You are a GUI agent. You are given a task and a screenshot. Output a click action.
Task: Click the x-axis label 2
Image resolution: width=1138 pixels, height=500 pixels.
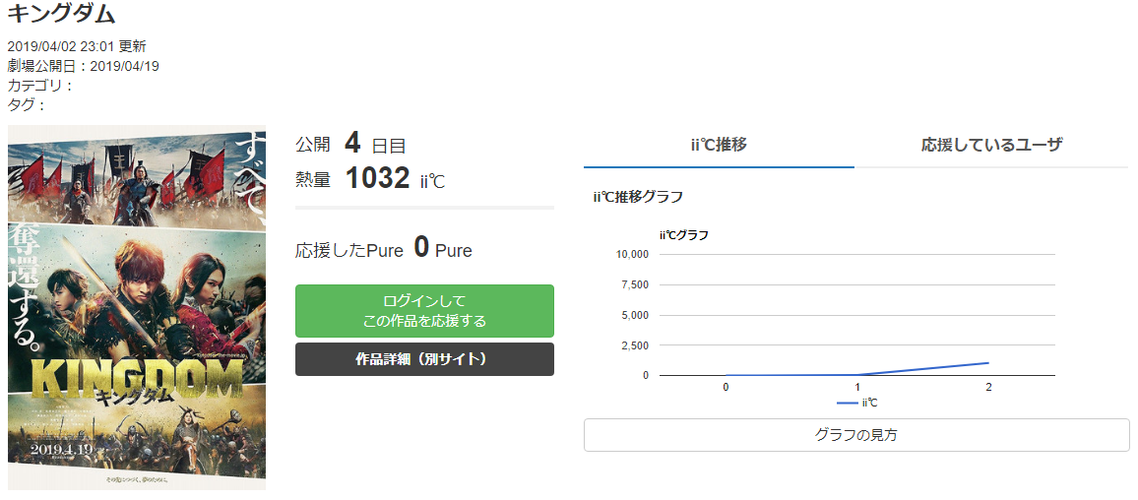click(x=988, y=388)
